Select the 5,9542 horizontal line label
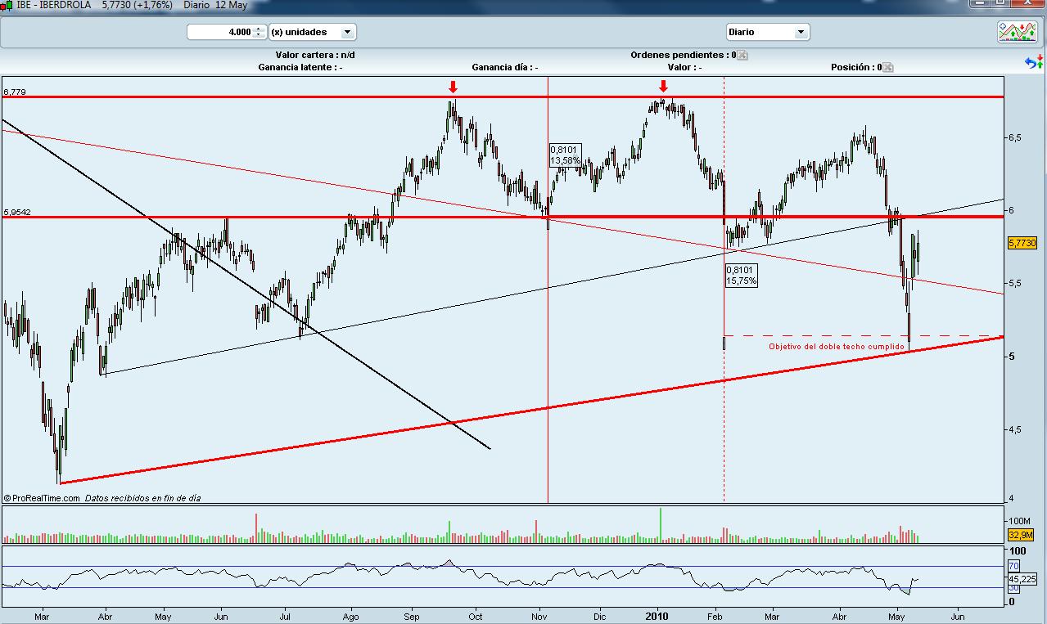Viewport: 1047px width, 624px height. click(17, 212)
